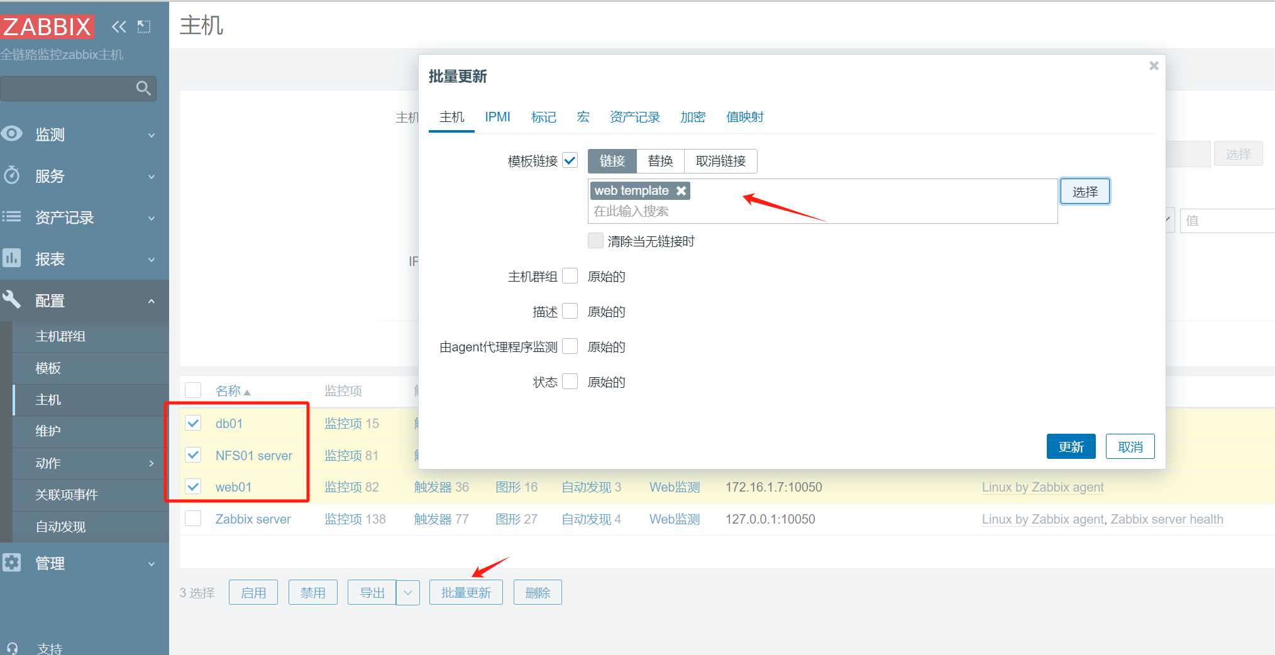Screen dimensions: 1275x655
Task: Click the support headset icon
Action: (x=12, y=647)
